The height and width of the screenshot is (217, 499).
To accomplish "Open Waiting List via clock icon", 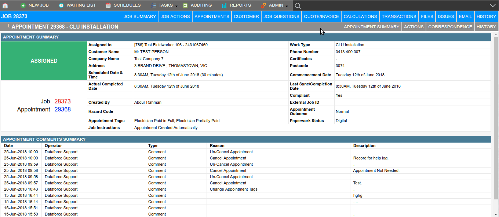I will (61, 5).
